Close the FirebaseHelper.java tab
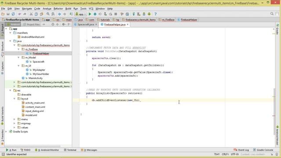 point(128,25)
